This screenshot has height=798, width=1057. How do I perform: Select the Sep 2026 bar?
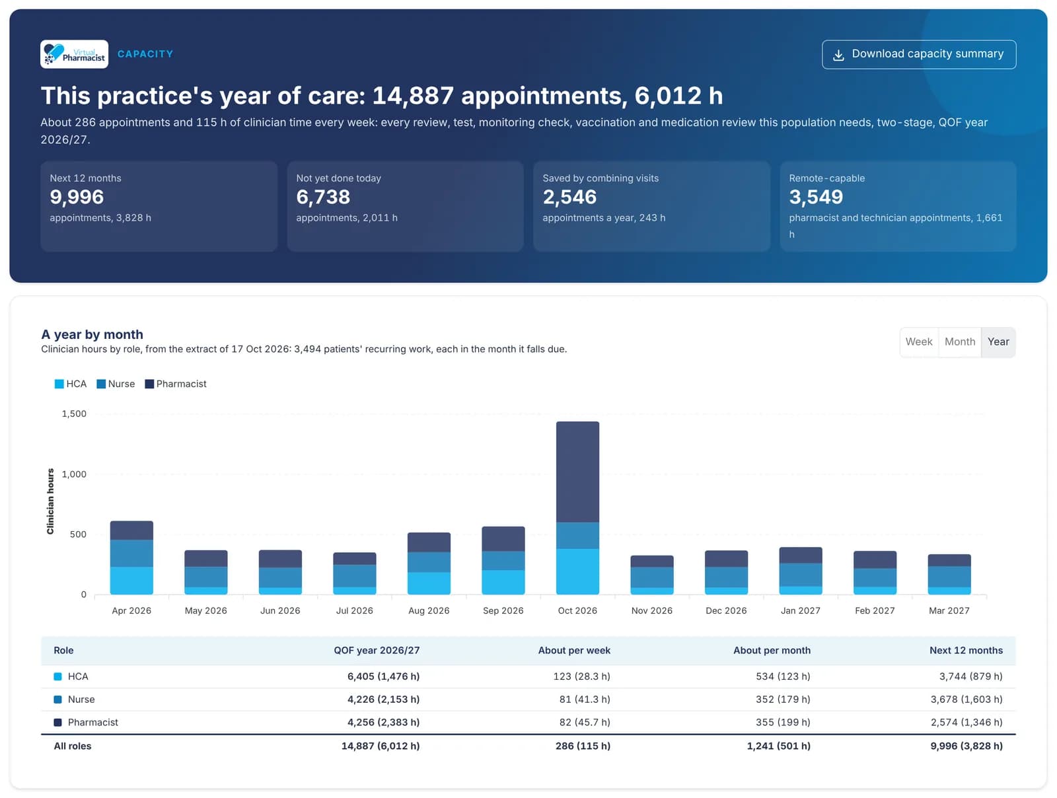[x=503, y=560]
